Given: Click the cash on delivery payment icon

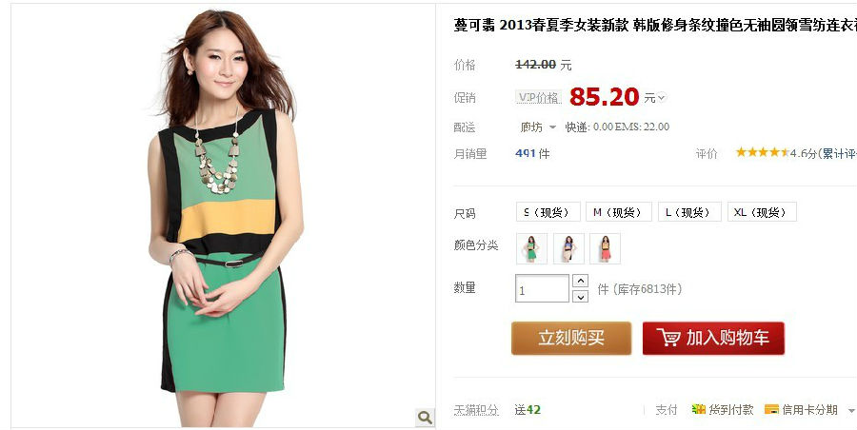Looking at the screenshot, I should point(698,409).
